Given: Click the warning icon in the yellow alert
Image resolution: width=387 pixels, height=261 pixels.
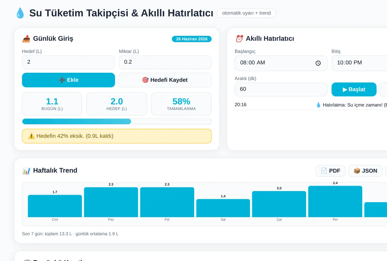Looking at the screenshot, I should (x=31, y=136).
